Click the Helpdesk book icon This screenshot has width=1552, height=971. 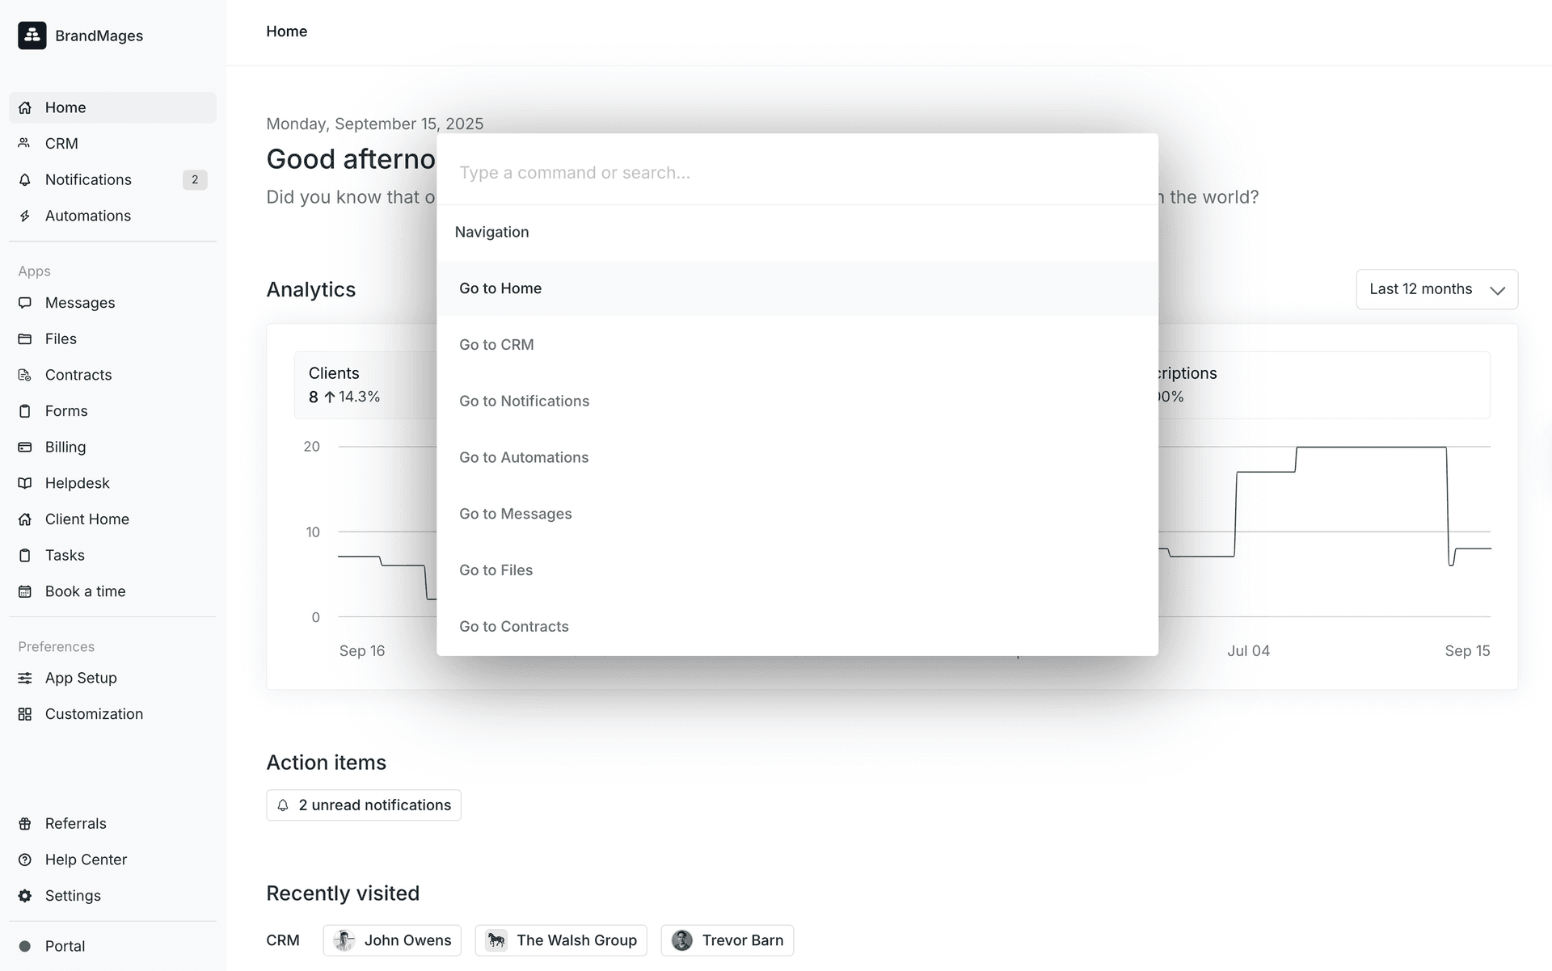25,483
